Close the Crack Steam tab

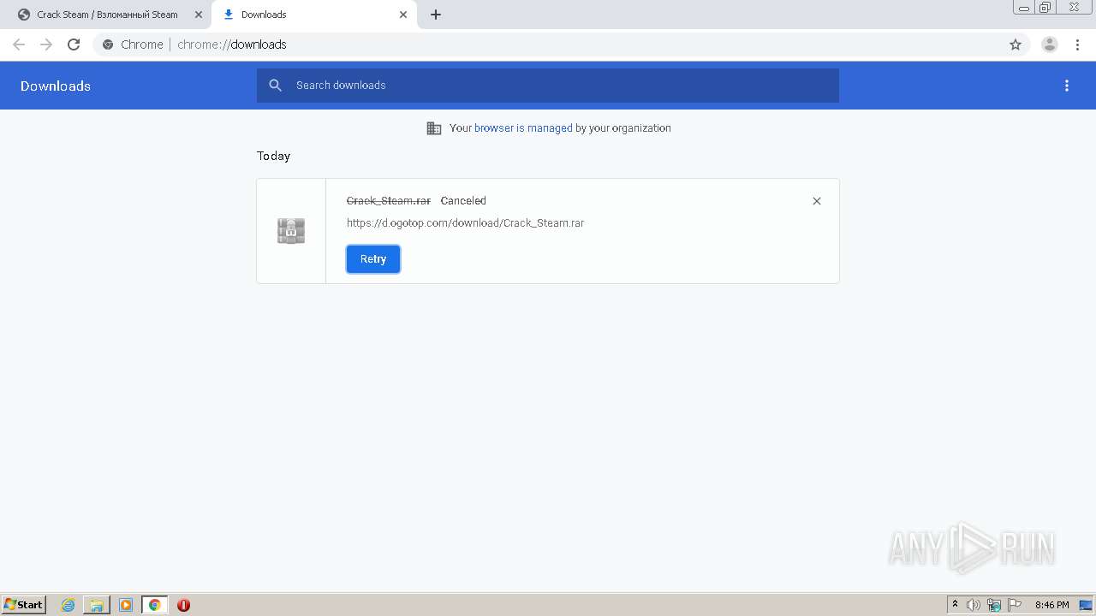[x=198, y=15]
